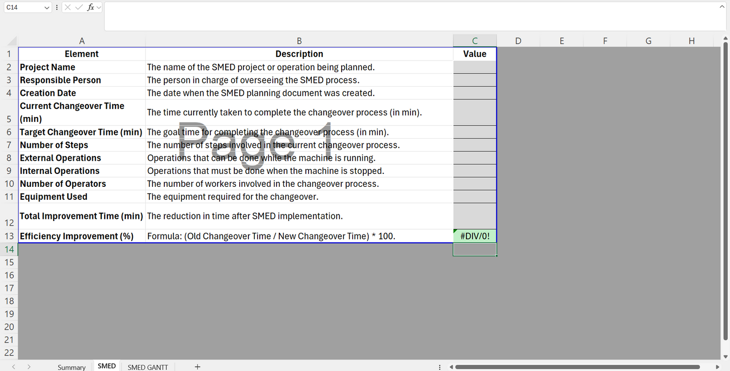The width and height of the screenshot is (730, 371).
Task: Open the sheet list kebab menu near the tabs
Action: pyautogui.click(x=439, y=367)
